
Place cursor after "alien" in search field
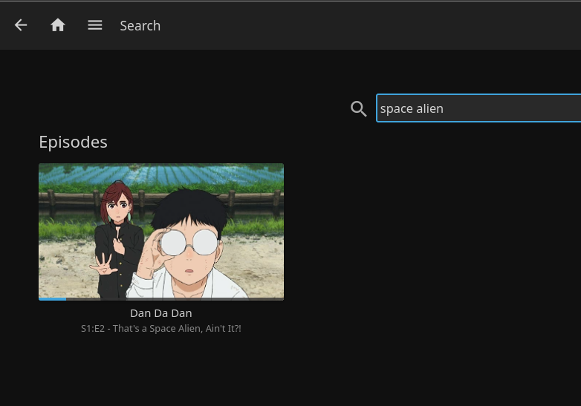click(444, 108)
